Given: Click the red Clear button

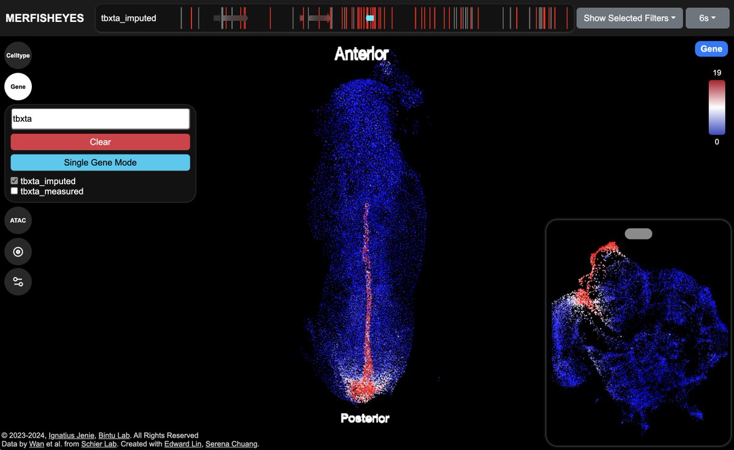Looking at the screenshot, I should pos(100,142).
